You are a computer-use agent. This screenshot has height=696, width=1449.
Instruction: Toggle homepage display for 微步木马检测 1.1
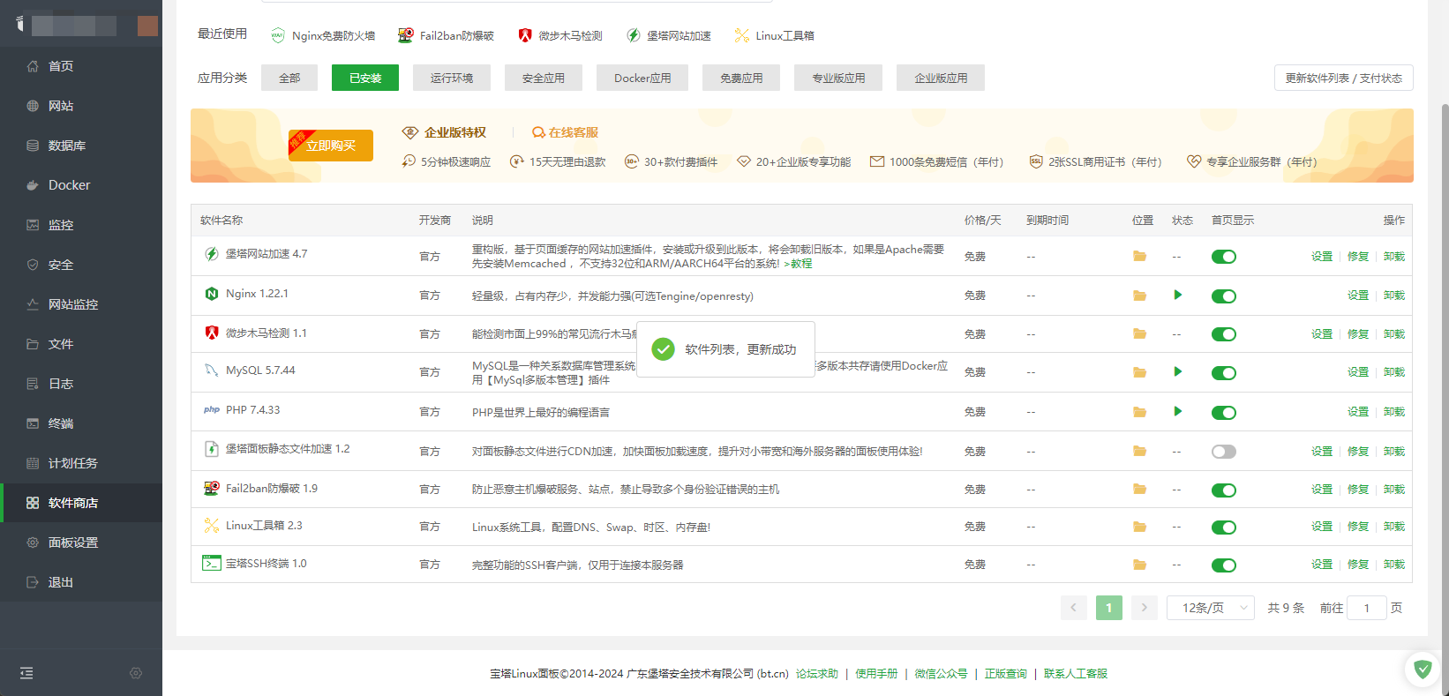pyautogui.click(x=1224, y=334)
